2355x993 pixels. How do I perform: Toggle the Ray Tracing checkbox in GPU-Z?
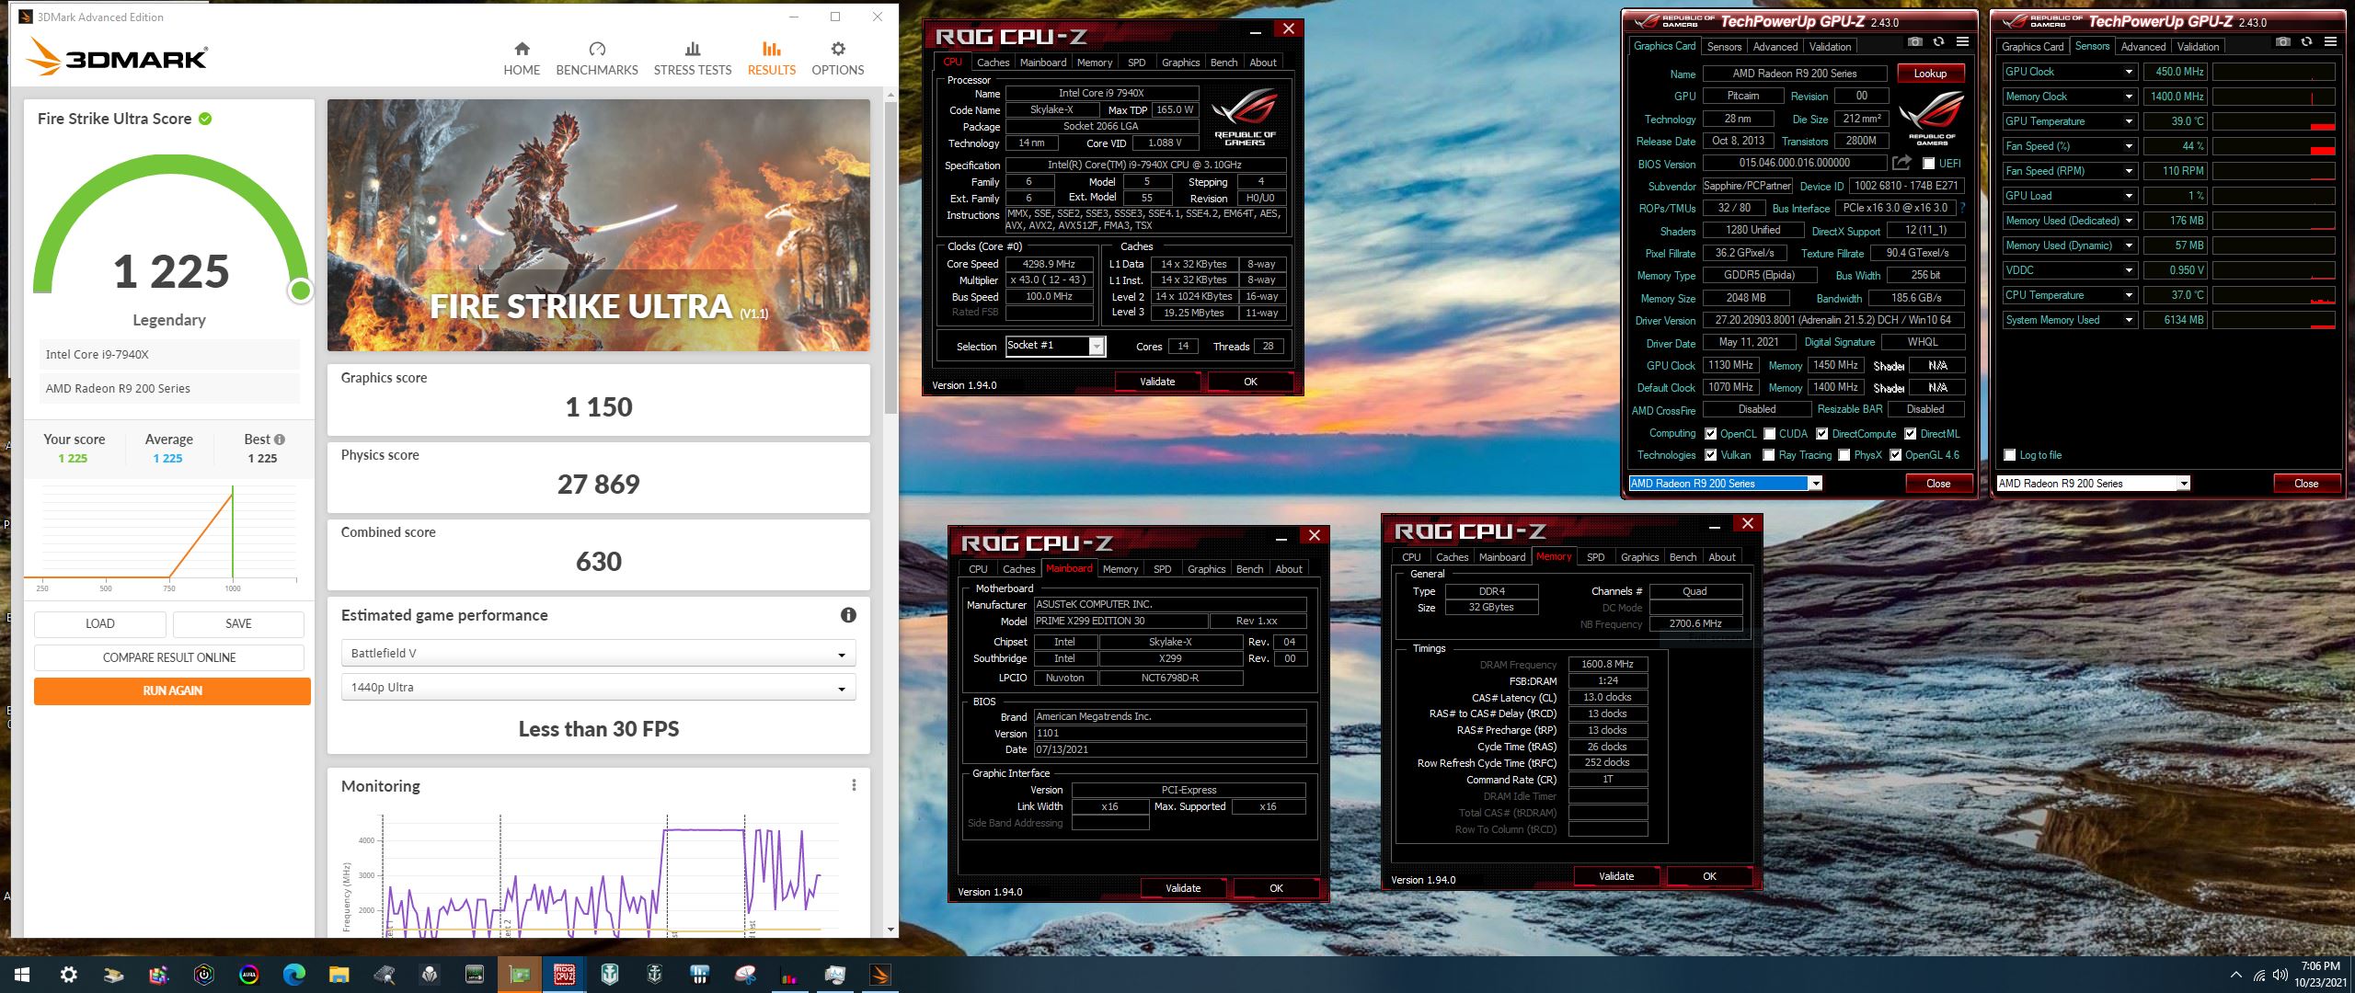coord(1768,455)
